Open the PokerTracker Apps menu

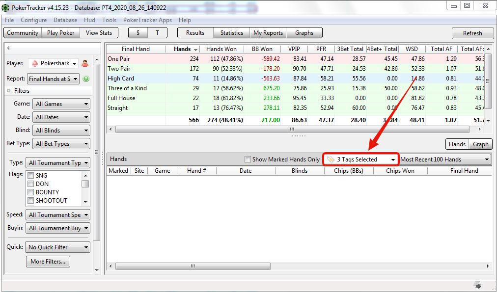coord(147,20)
